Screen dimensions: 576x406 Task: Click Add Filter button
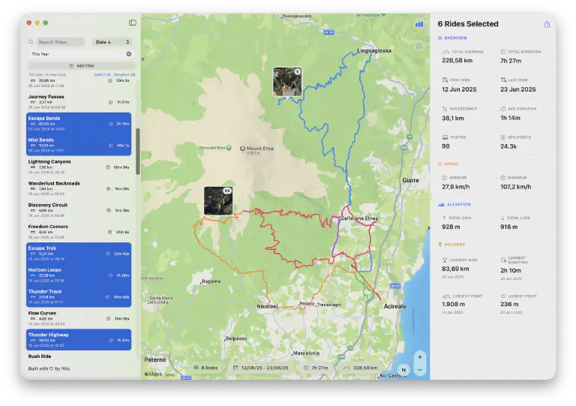81,66
